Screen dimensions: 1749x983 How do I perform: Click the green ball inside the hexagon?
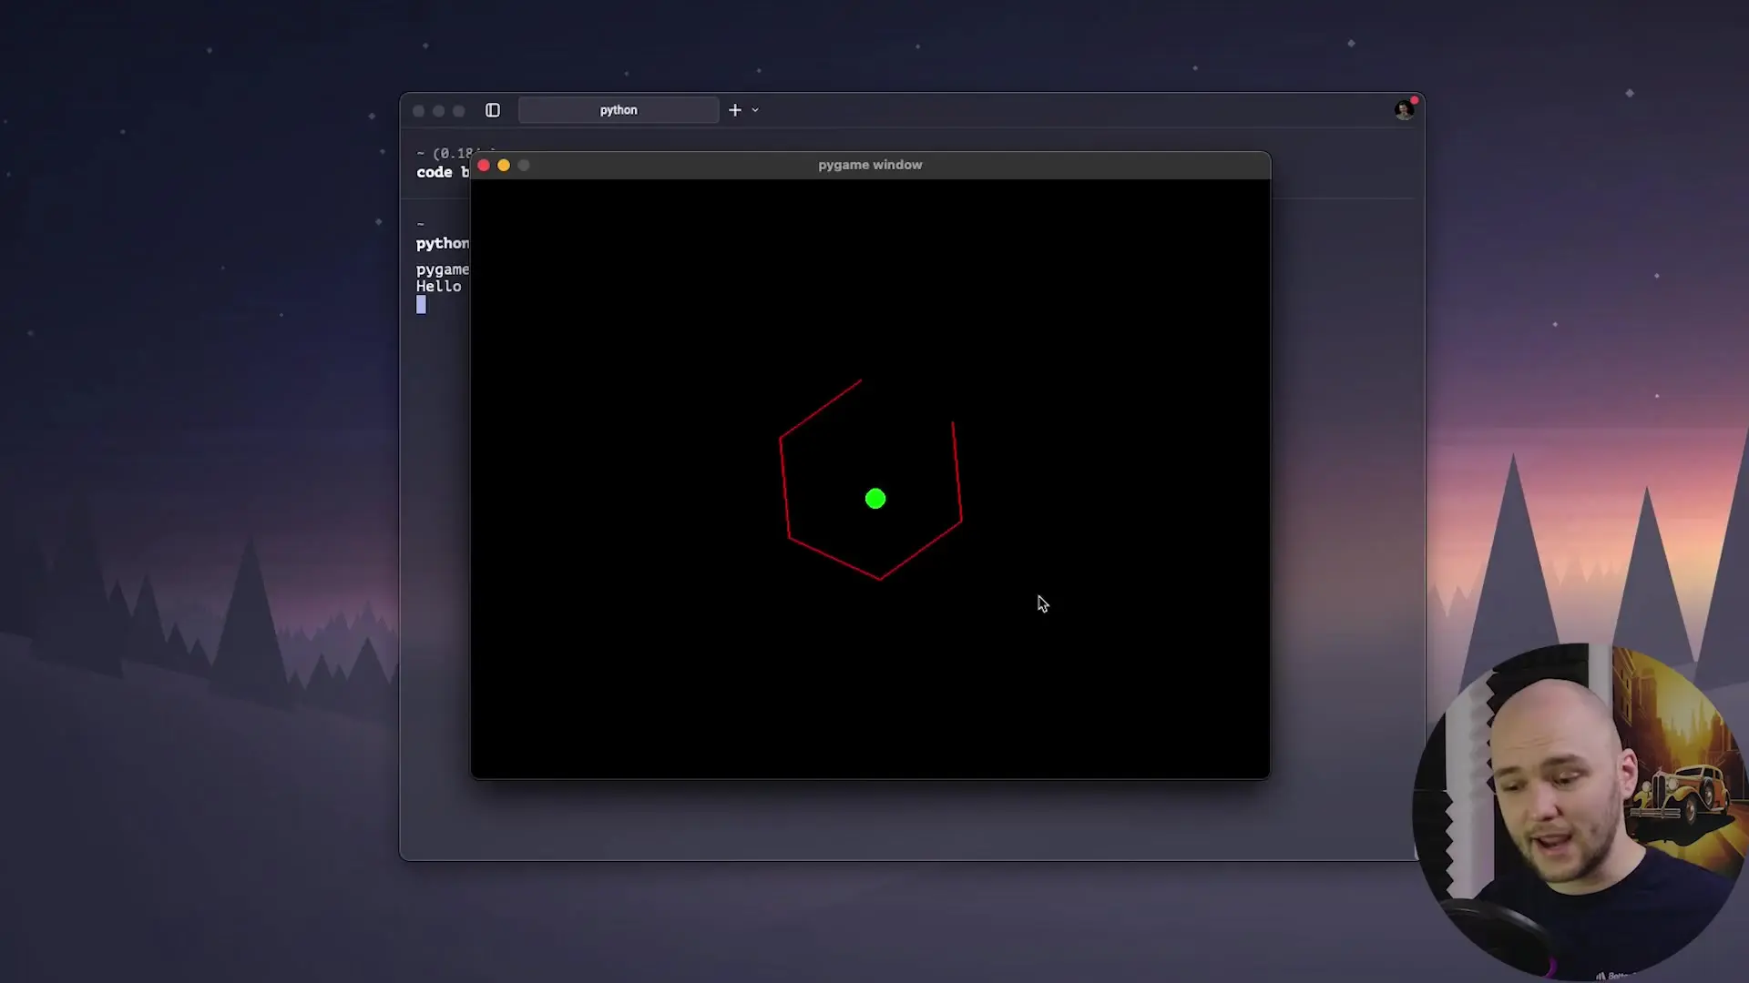point(875,499)
